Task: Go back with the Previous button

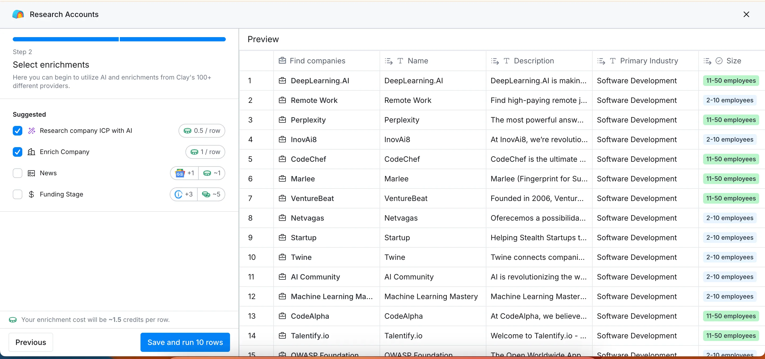Action: [31, 342]
